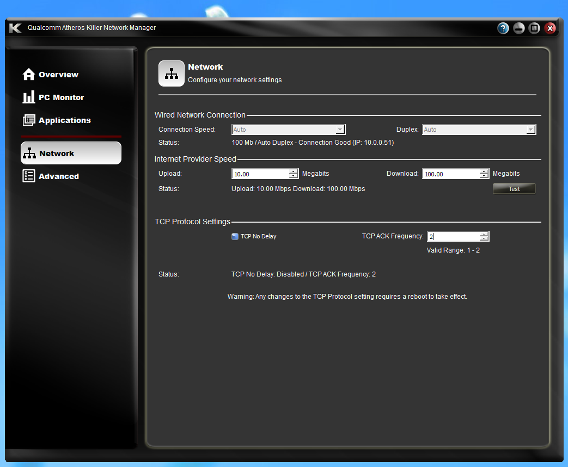This screenshot has height=467, width=568.
Task: Click the 'Valid Range: 1 - 2' text
Action: [453, 250]
